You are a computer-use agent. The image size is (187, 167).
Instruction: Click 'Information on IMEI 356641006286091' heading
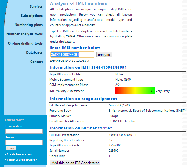88,67
